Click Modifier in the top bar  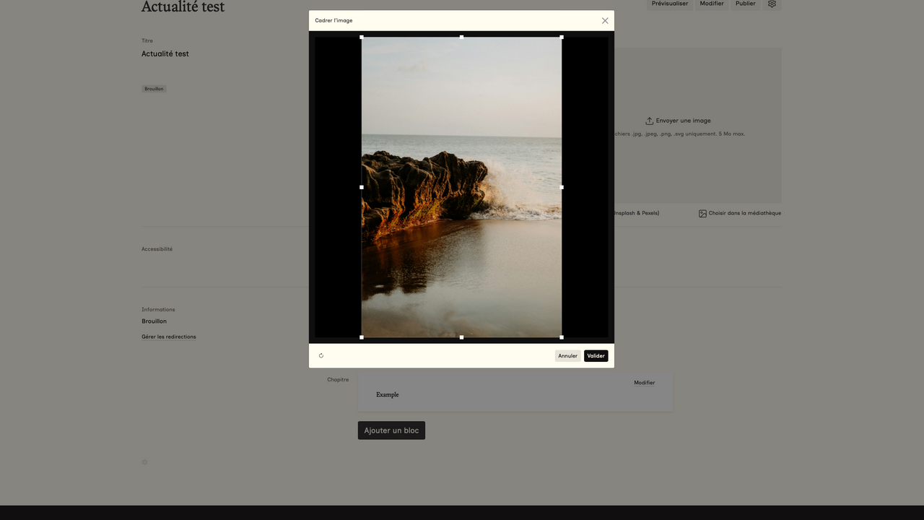click(x=711, y=4)
